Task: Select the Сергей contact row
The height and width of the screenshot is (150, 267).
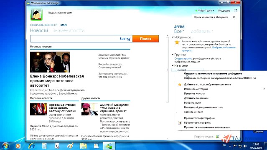Action: (x=188, y=70)
